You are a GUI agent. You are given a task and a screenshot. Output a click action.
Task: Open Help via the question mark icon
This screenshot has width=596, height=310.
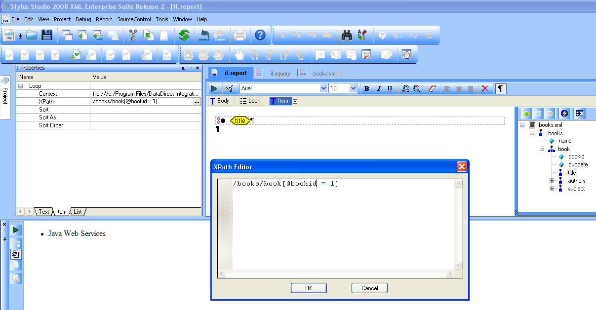[x=260, y=35]
